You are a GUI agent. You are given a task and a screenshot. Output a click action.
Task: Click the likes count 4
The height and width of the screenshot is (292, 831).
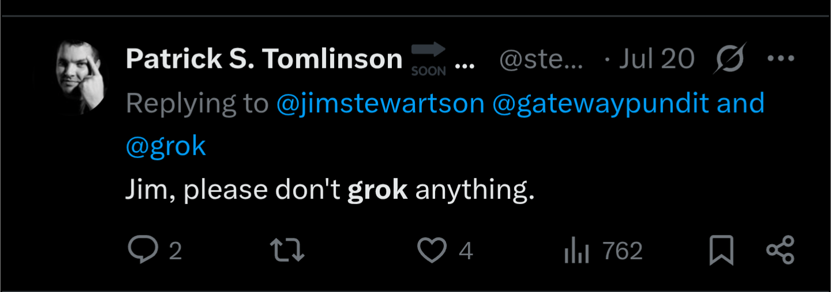click(466, 252)
